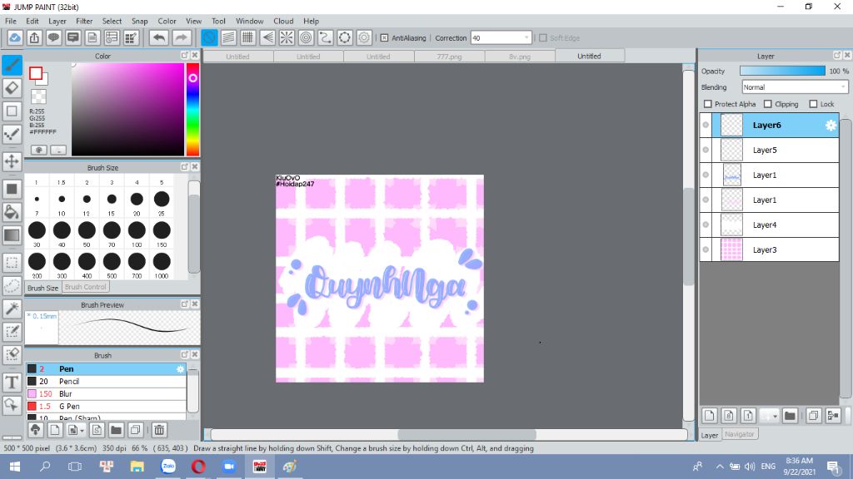Select the Text tool

(12, 383)
